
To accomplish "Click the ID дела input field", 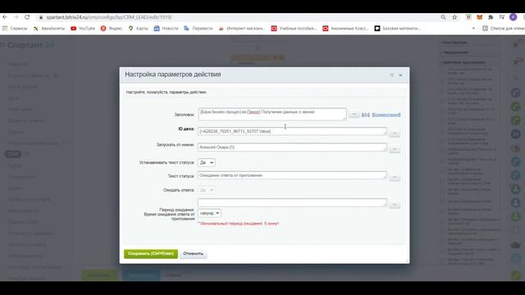I will coord(292,131).
